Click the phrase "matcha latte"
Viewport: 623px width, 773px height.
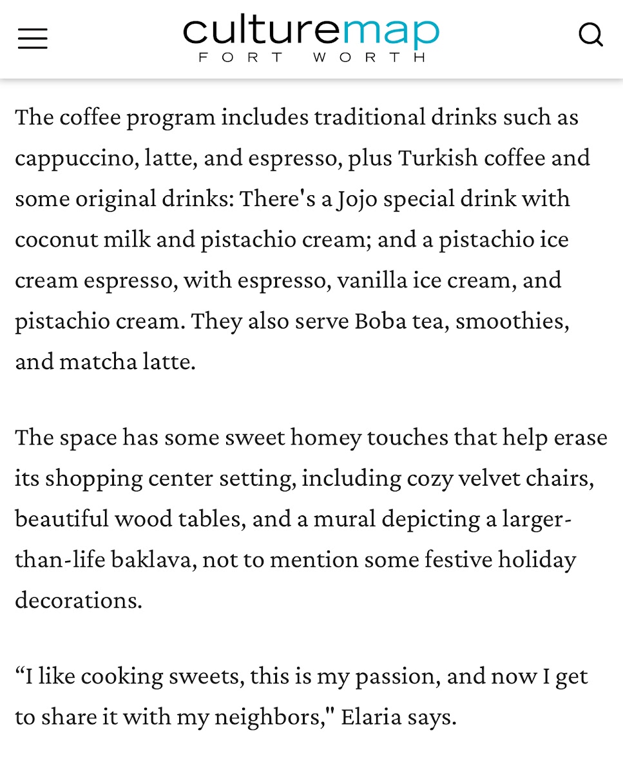(127, 361)
